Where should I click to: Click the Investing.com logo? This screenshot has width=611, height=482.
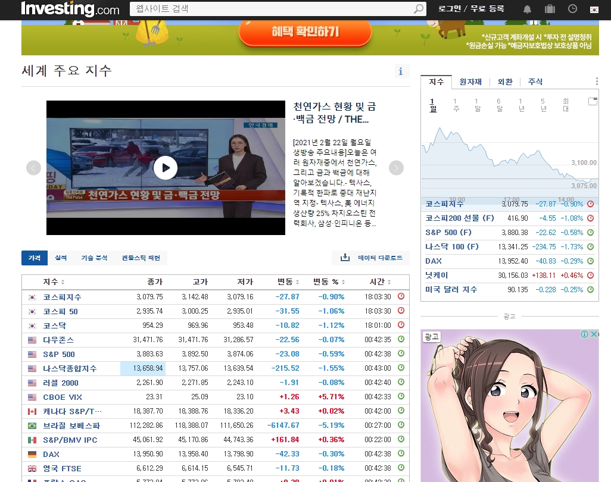[70, 8]
